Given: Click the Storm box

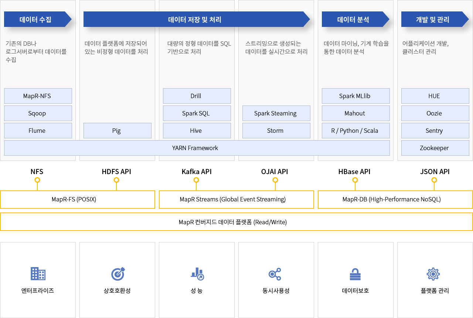Looking at the screenshot, I should point(276,131).
